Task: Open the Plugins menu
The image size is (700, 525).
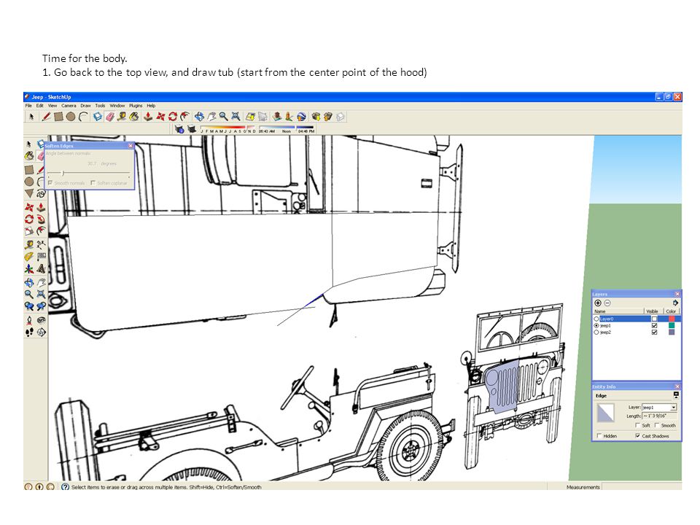Action: coord(136,106)
